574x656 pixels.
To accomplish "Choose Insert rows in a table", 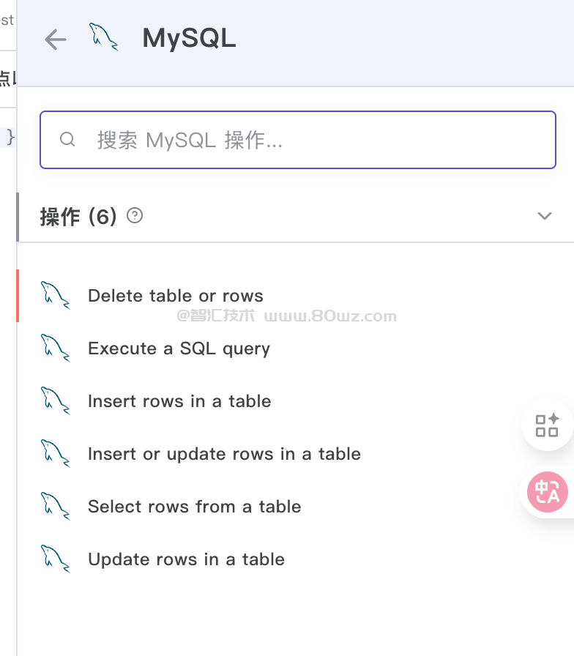I will point(179,401).
